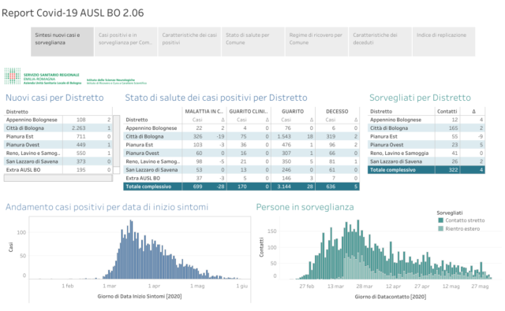Click the peak bar in Andamento casi positivi chart
The height and width of the screenshot is (311, 505).
point(131,250)
